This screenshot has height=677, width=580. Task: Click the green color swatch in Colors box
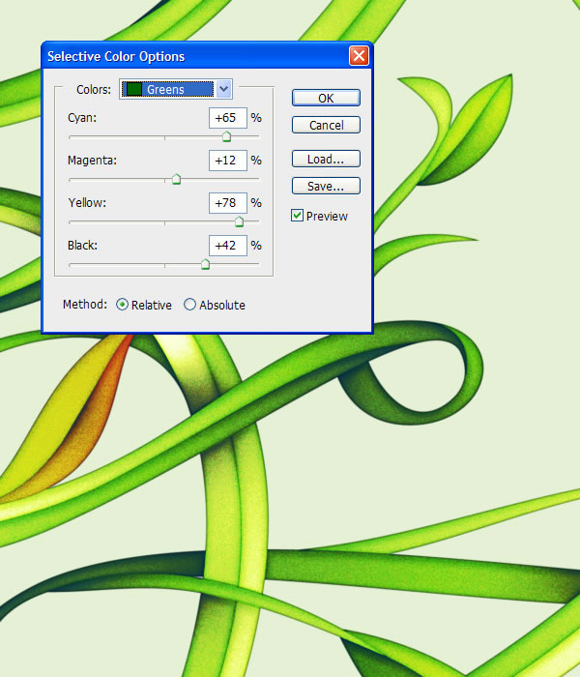(x=133, y=89)
